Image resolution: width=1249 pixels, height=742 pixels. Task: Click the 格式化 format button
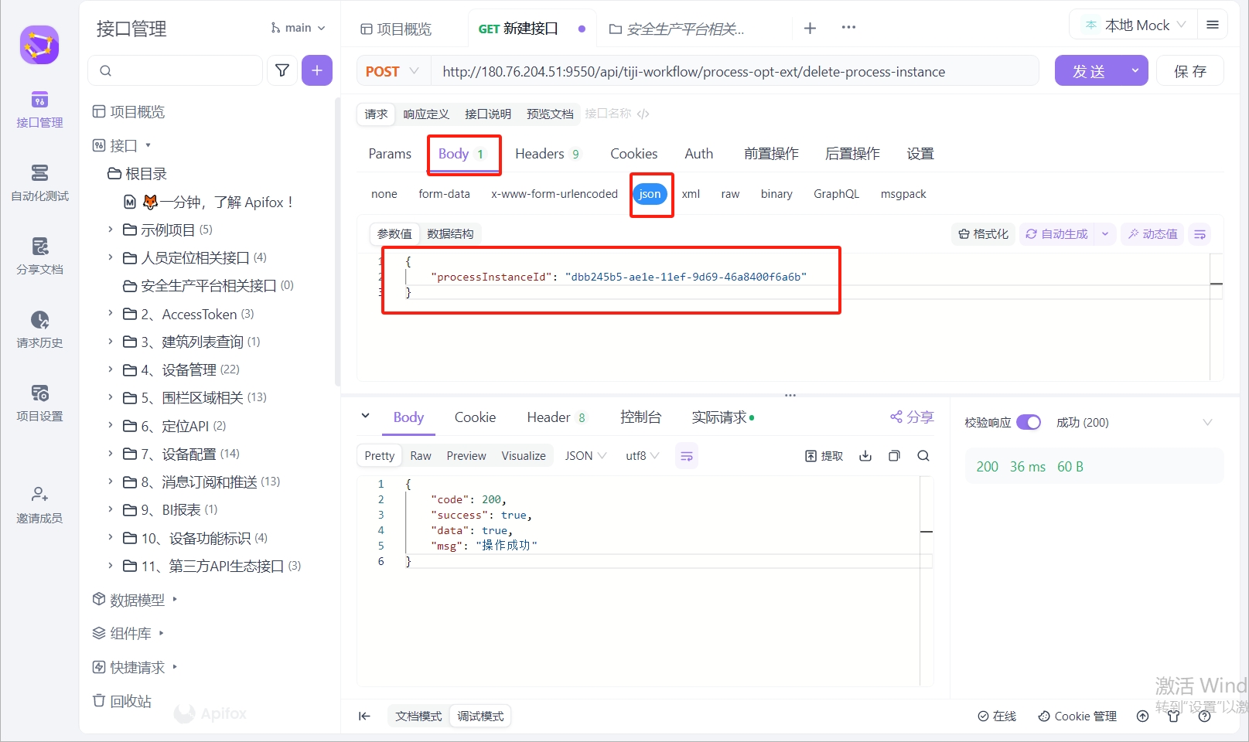(983, 234)
